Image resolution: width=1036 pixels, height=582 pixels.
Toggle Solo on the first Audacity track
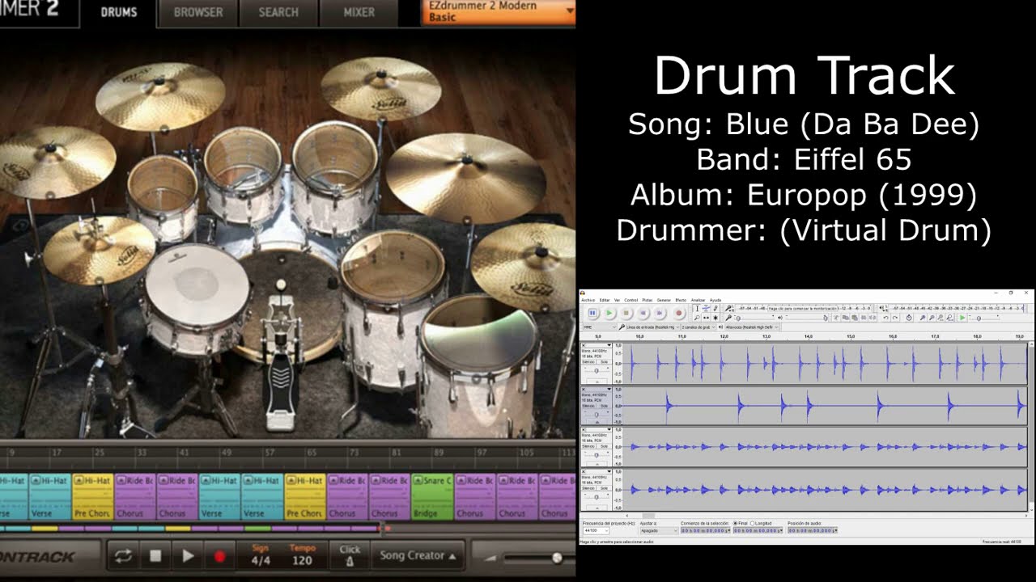(x=604, y=362)
